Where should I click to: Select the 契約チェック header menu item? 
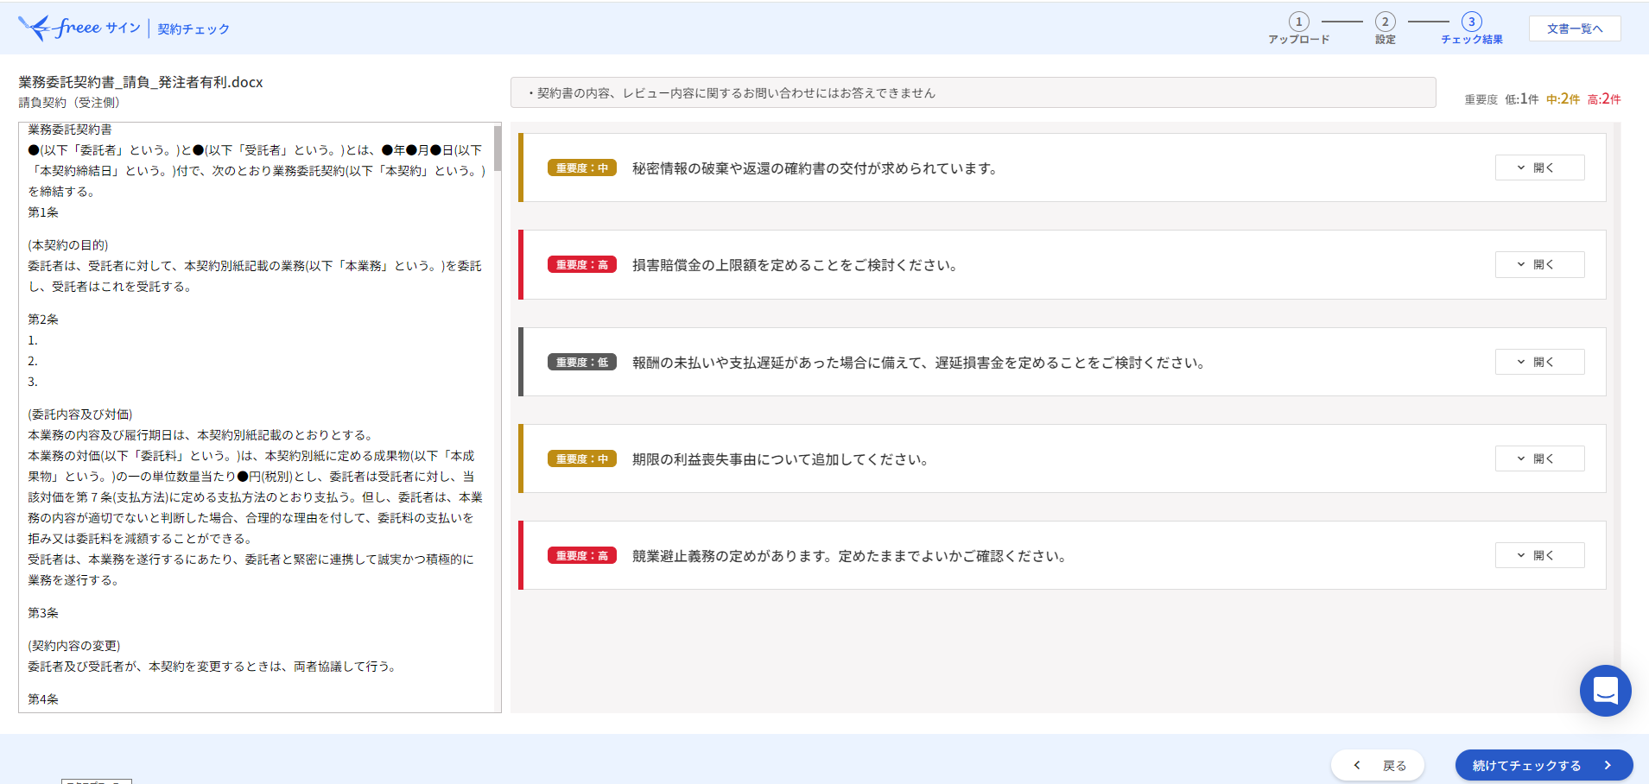[194, 27]
